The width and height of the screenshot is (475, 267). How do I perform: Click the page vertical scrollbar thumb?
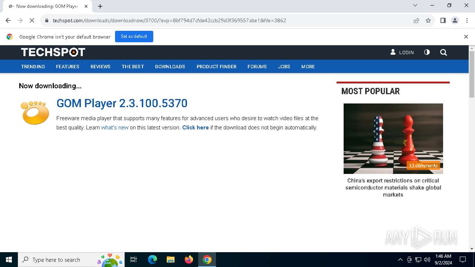[x=472, y=74]
